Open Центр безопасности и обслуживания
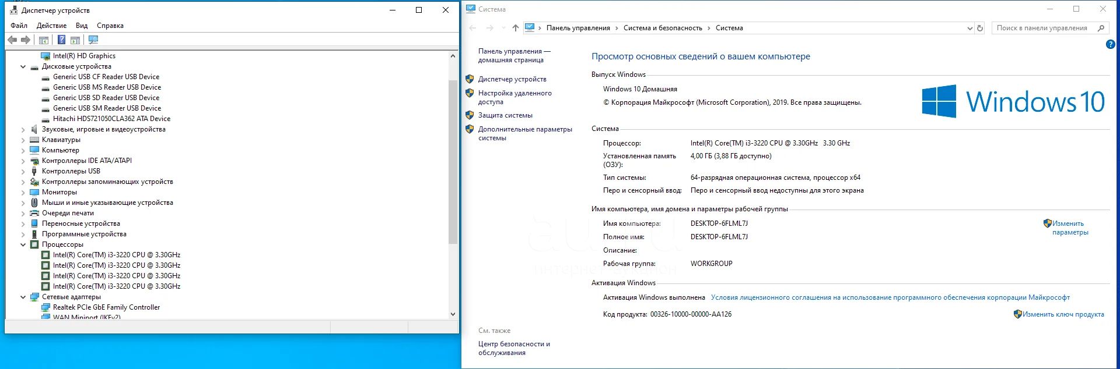This screenshot has height=369, width=1120. point(514,348)
